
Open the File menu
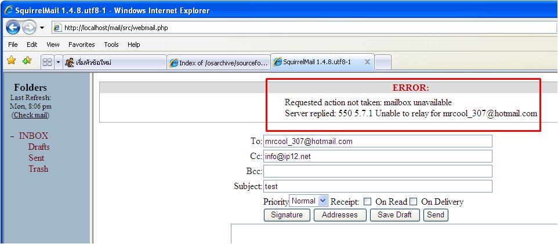13,45
